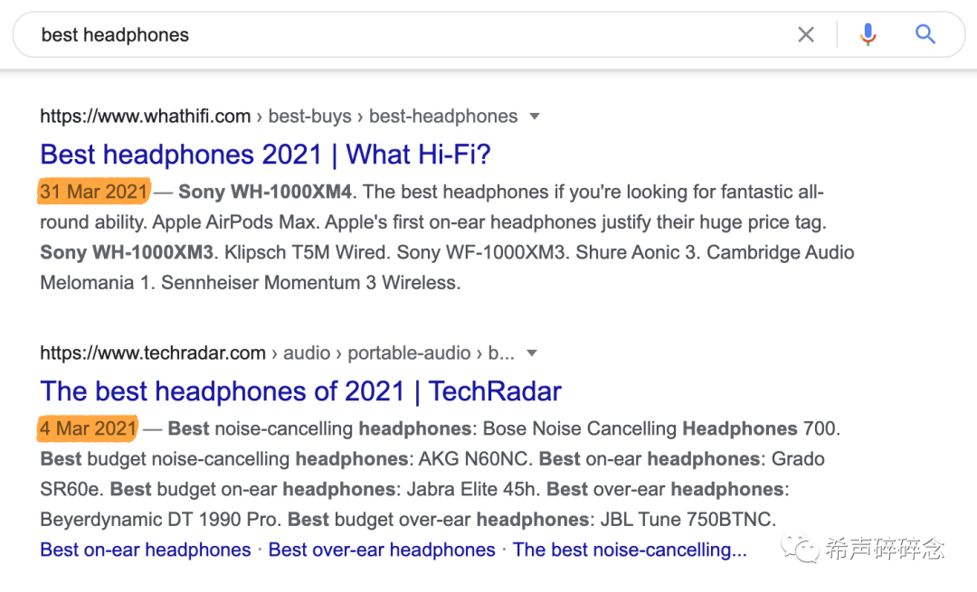
Task: Click the "portable-audio" breadcrumb segment
Action: 409,353
